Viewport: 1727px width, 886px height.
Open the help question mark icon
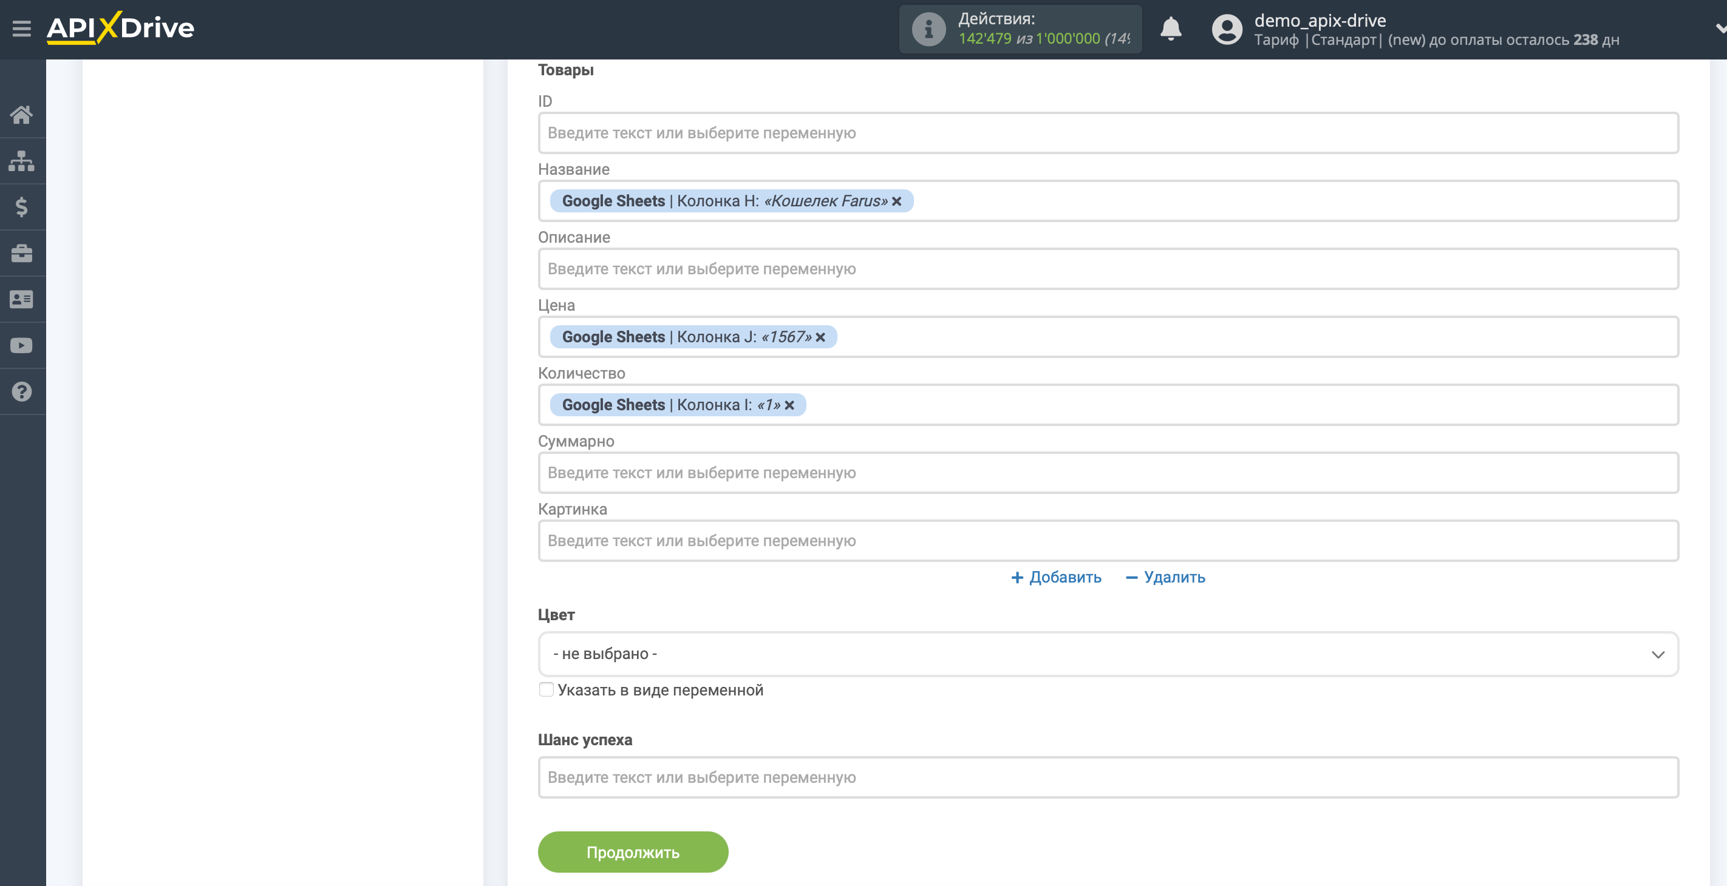click(21, 392)
